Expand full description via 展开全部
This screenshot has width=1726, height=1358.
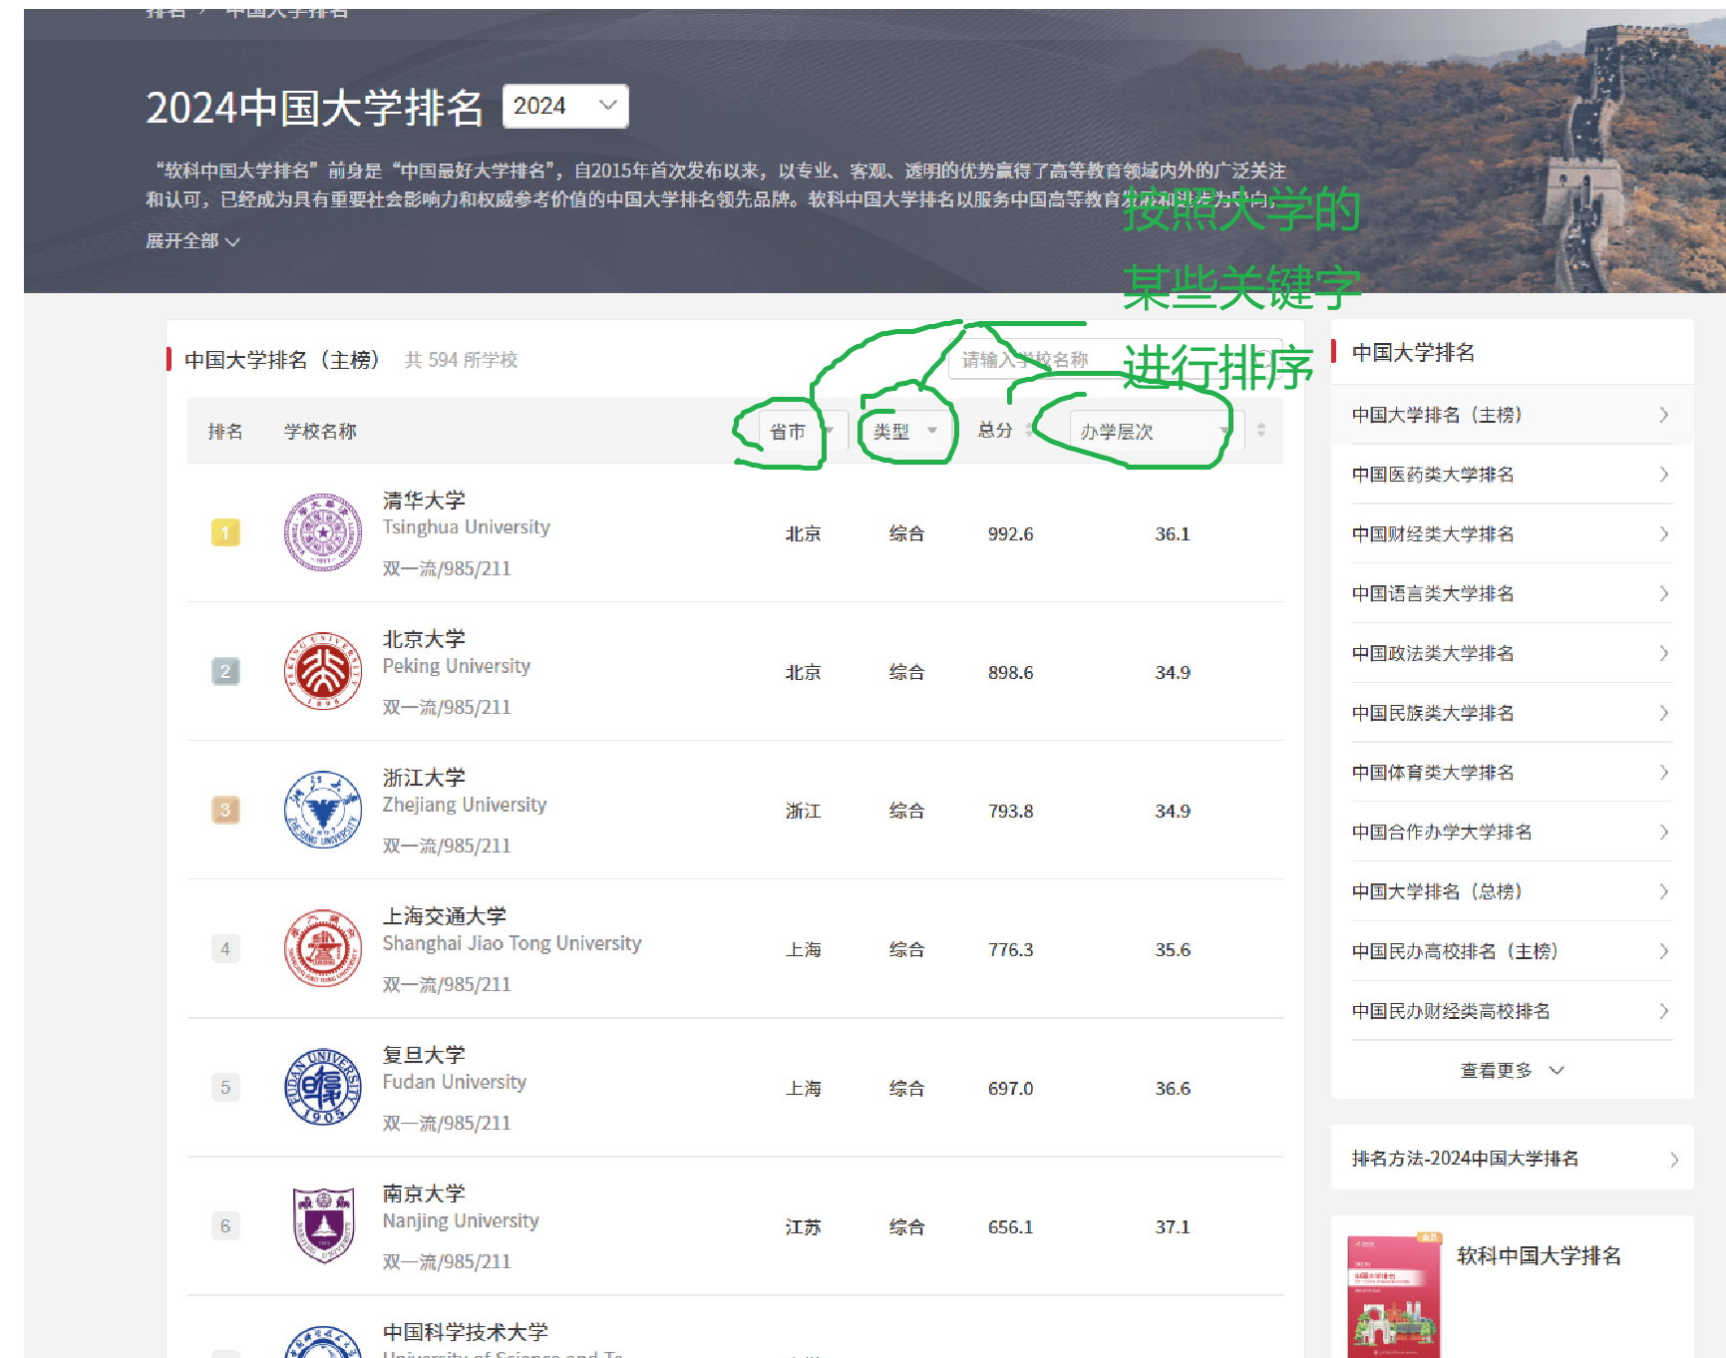pos(192,241)
